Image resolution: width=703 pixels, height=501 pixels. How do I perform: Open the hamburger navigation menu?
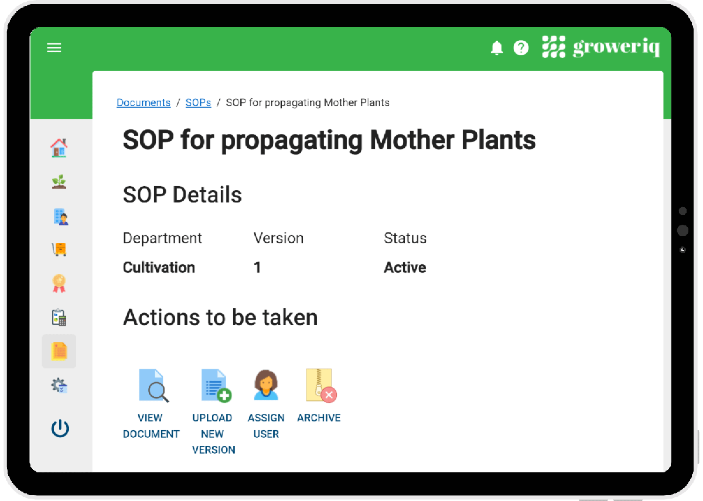tap(54, 48)
